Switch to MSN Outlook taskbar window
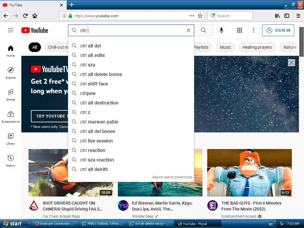 tap(102, 224)
